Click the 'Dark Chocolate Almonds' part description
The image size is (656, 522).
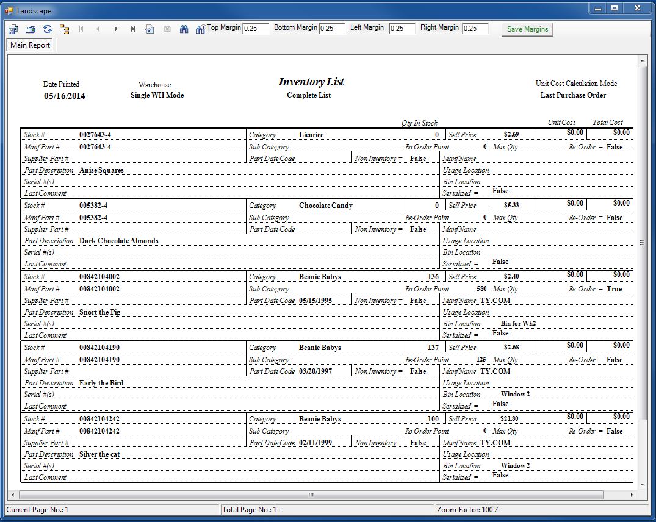(x=119, y=241)
